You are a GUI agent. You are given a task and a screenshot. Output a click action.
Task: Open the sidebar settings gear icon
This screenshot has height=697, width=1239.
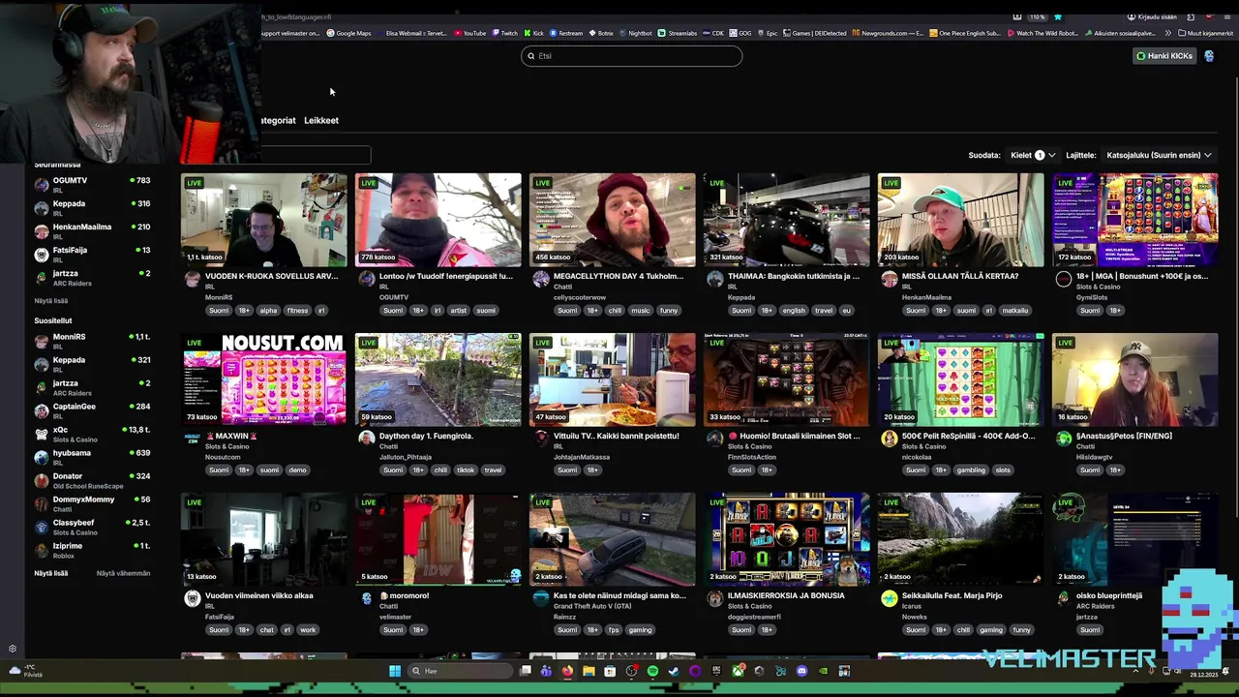click(13, 649)
